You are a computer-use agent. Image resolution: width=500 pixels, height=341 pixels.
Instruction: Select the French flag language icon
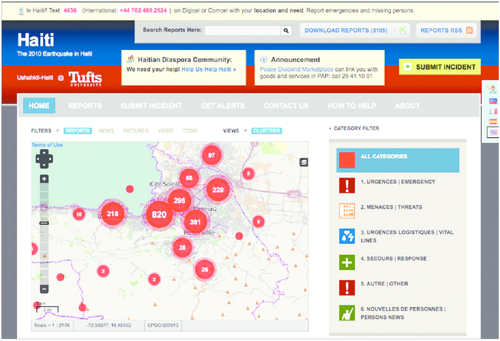[x=494, y=112]
